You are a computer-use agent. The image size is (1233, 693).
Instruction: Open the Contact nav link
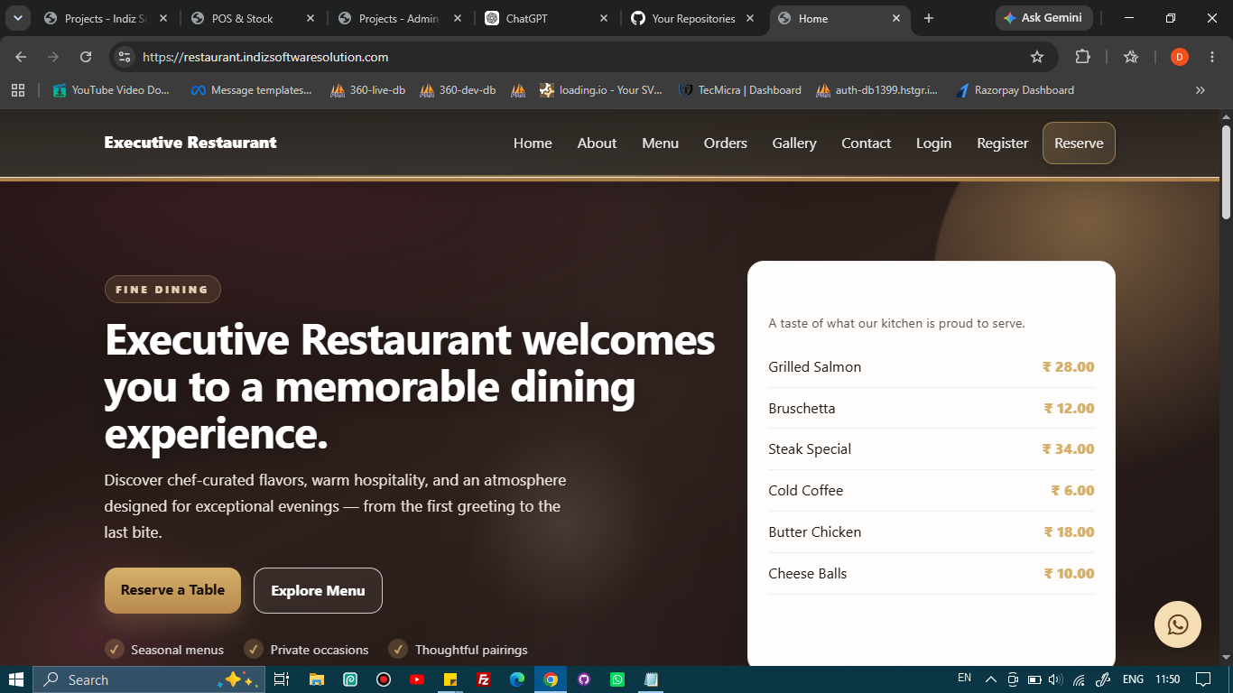866,143
